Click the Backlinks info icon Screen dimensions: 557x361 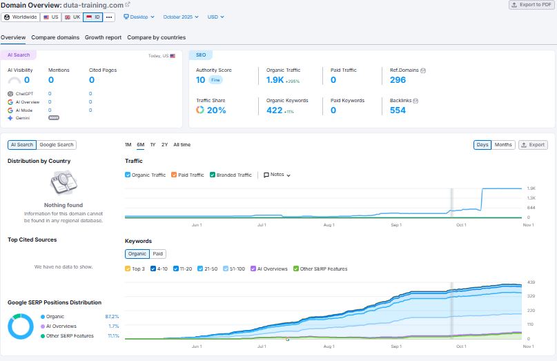click(416, 101)
